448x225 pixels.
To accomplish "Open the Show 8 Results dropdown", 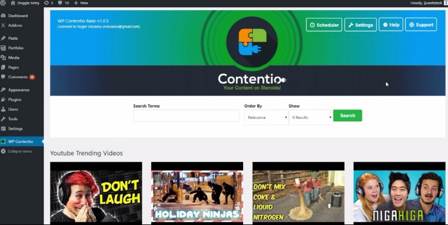I will click(x=311, y=118).
